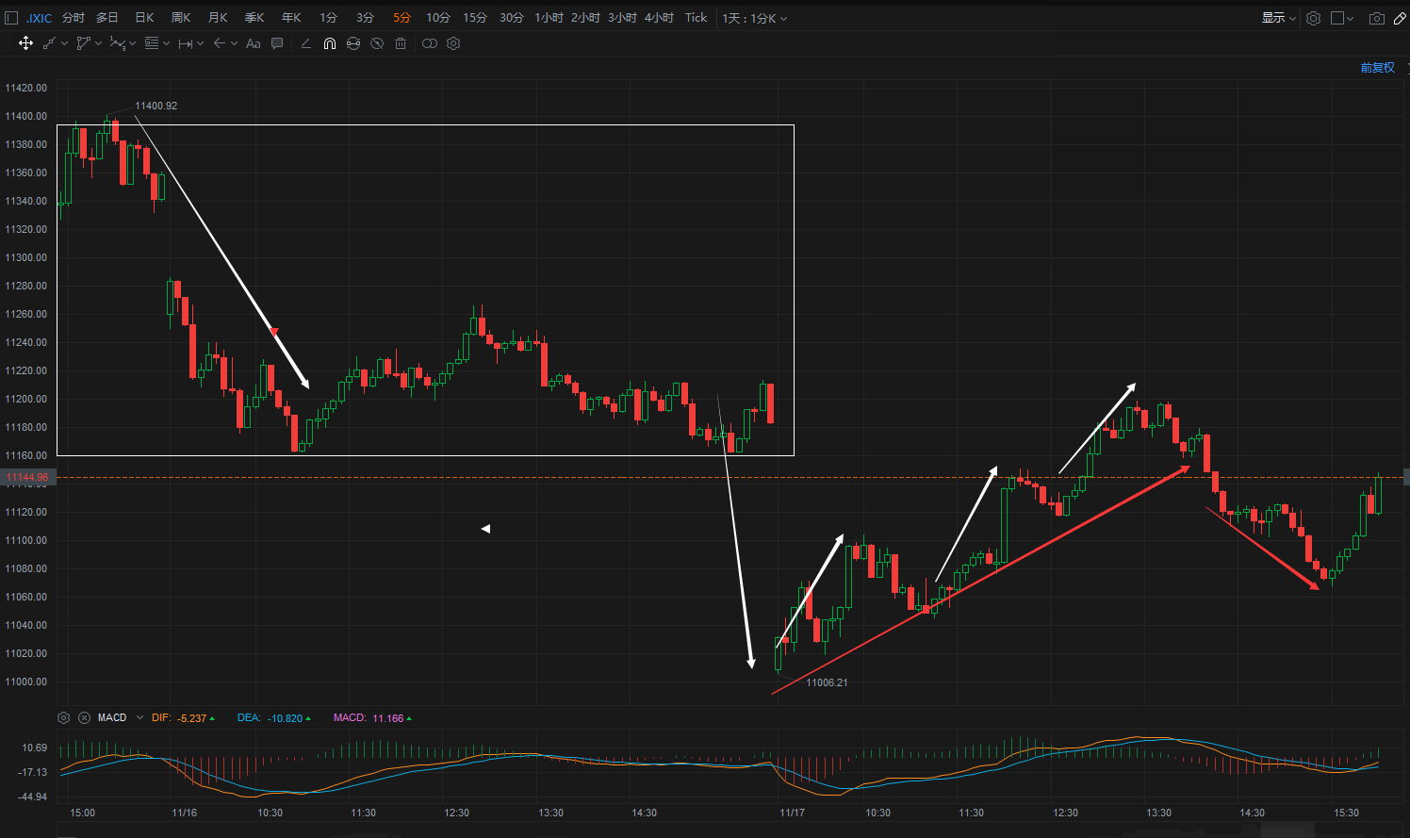Click the 前复权 adjustment link
The image size is (1410, 838).
pos(1377,68)
